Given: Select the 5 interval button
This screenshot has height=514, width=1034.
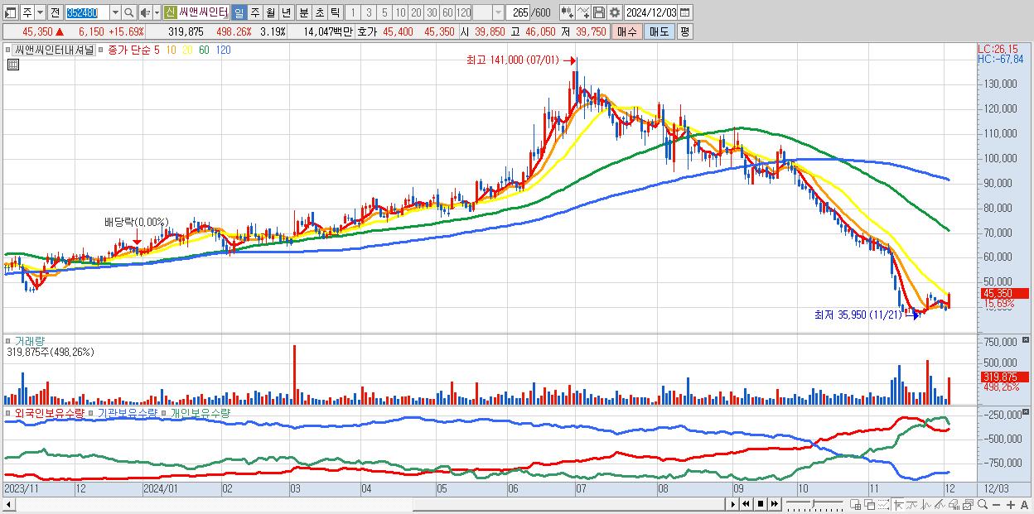Looking at the screenshot, I should tap(384, 13).
